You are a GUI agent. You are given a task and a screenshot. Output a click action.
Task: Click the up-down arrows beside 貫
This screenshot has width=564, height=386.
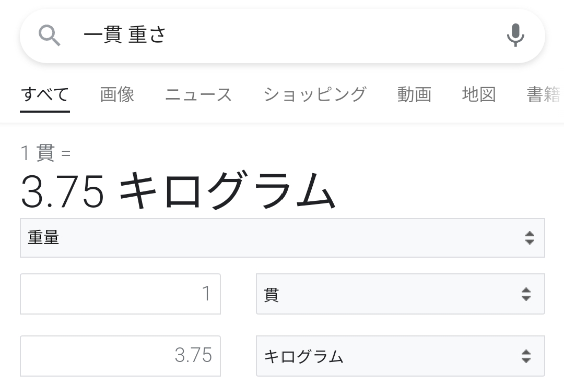tap(526, 294)
